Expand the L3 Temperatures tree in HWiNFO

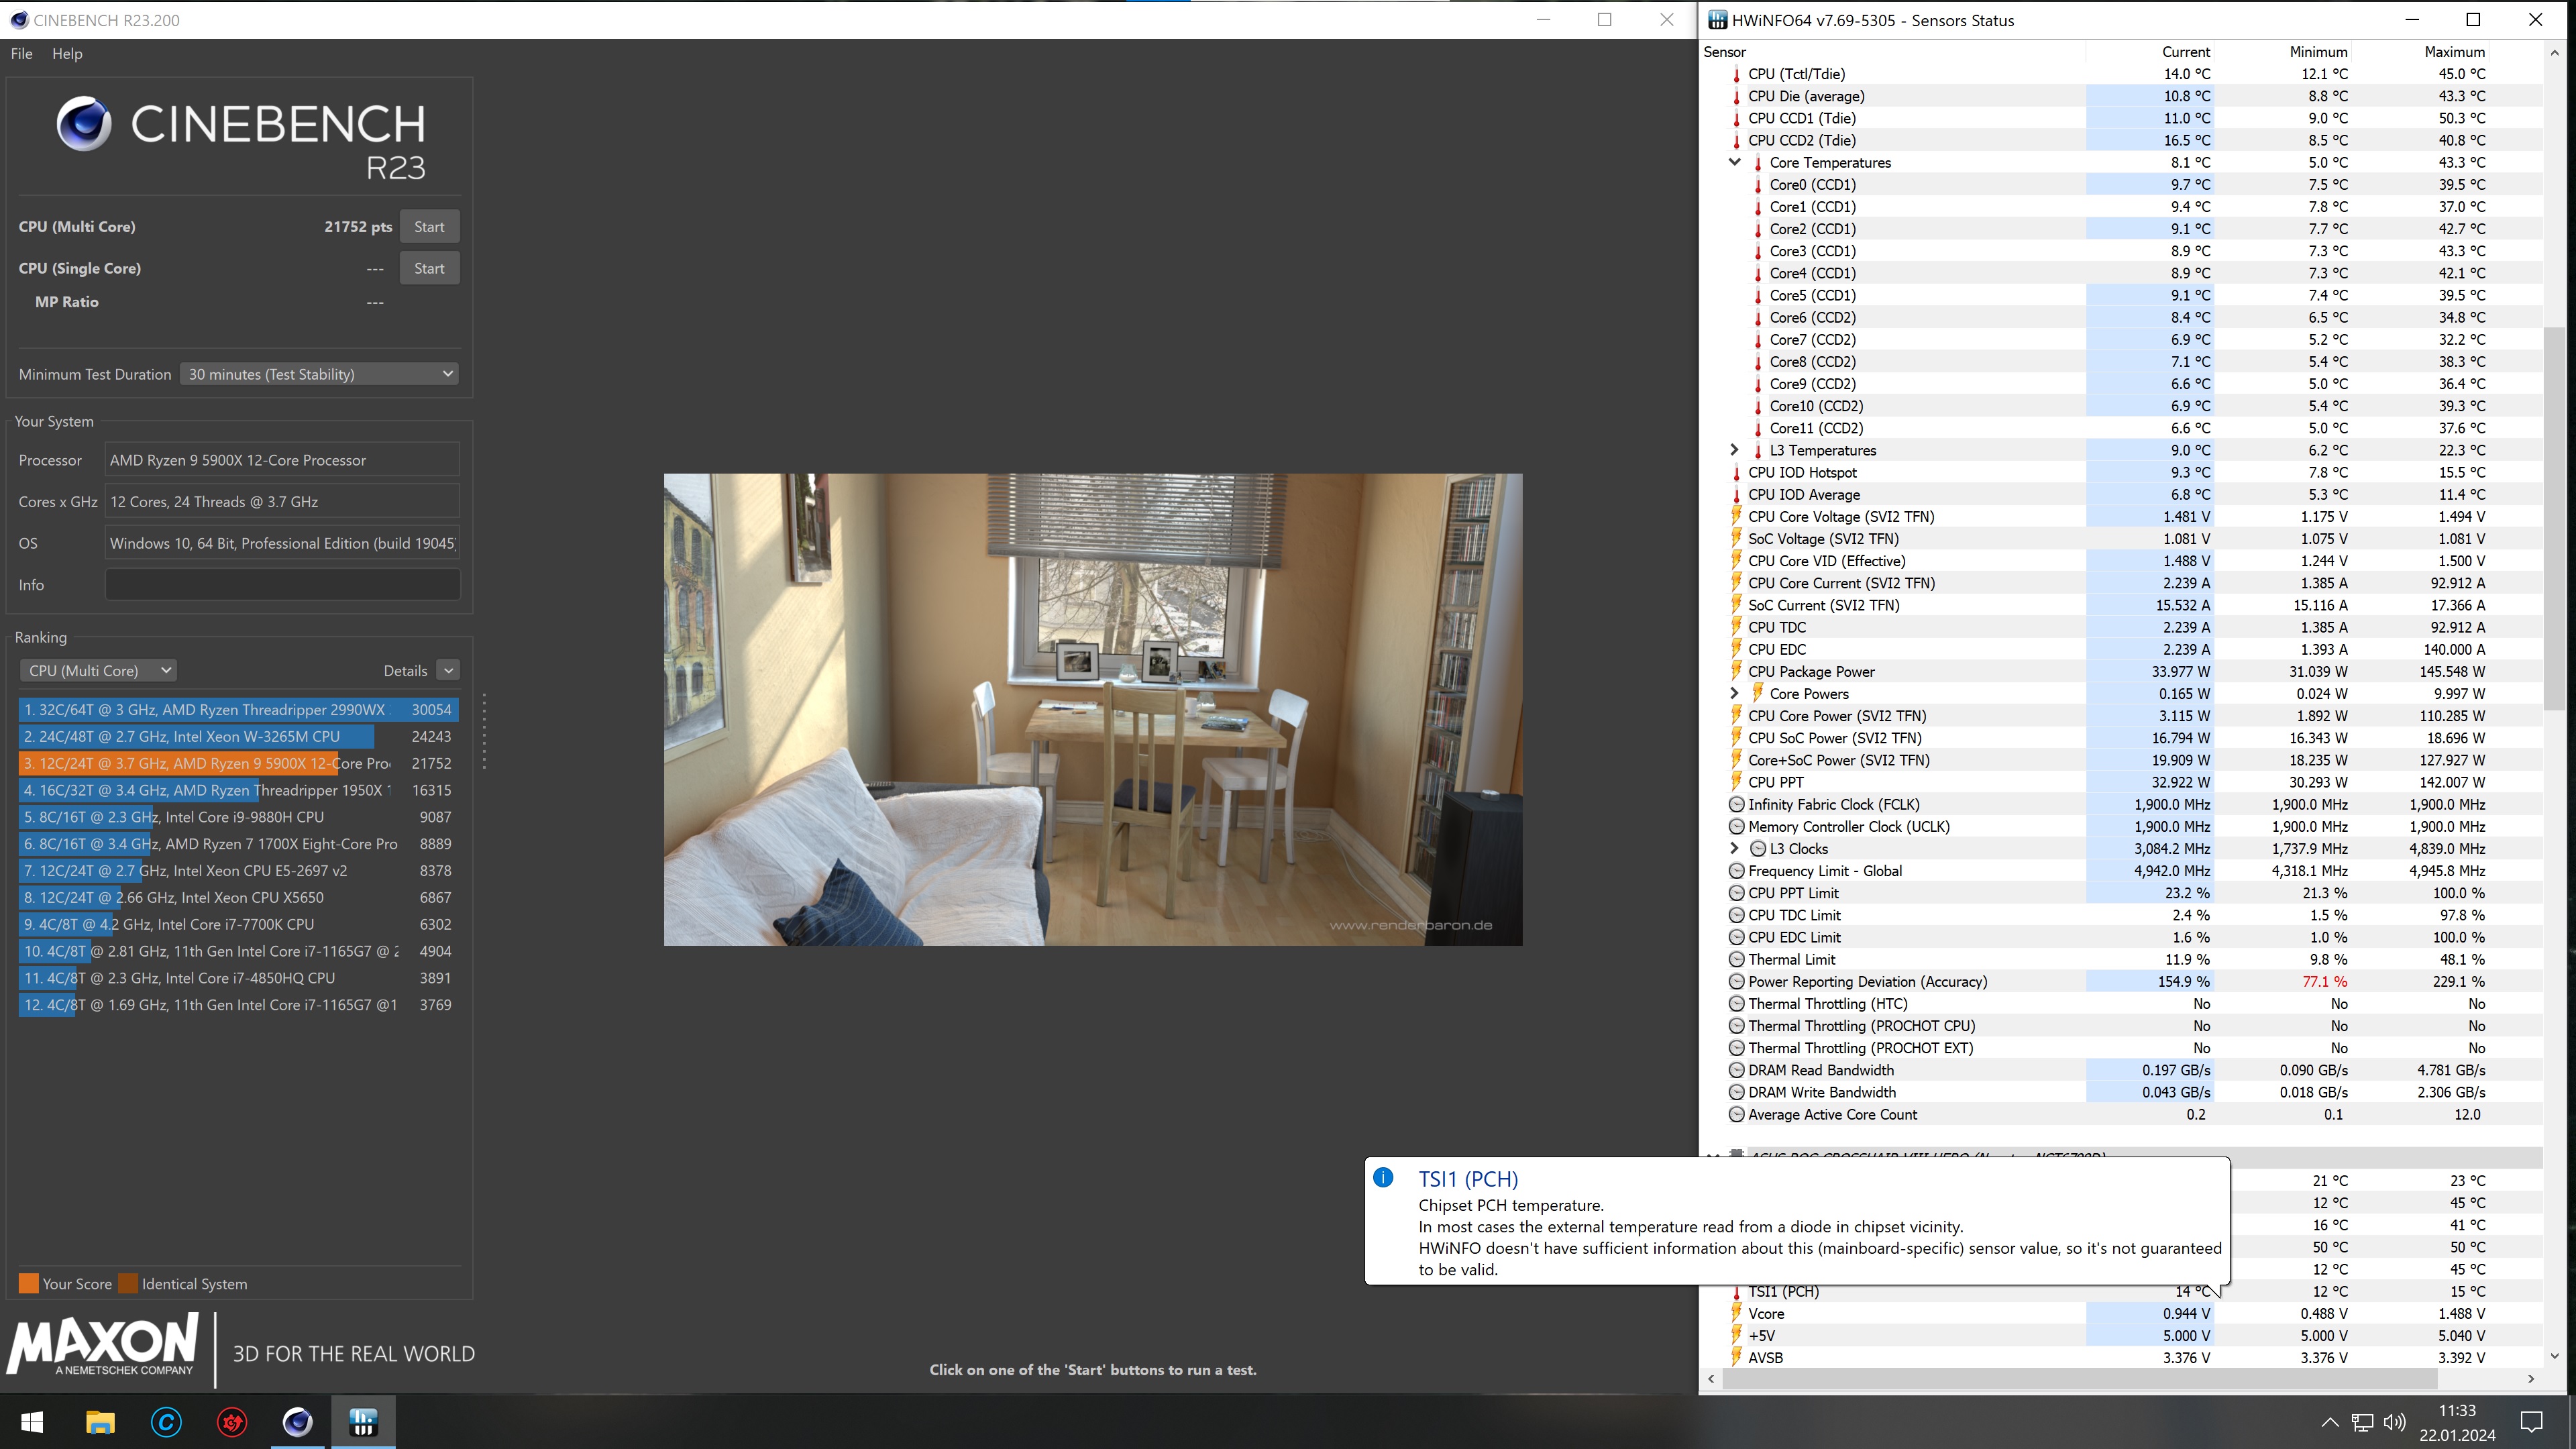tap(1735, 450)
